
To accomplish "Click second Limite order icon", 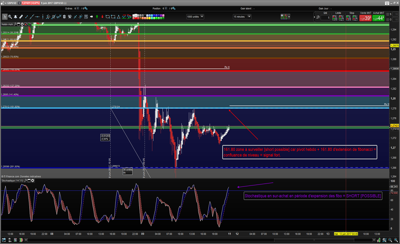I will 341,18.
